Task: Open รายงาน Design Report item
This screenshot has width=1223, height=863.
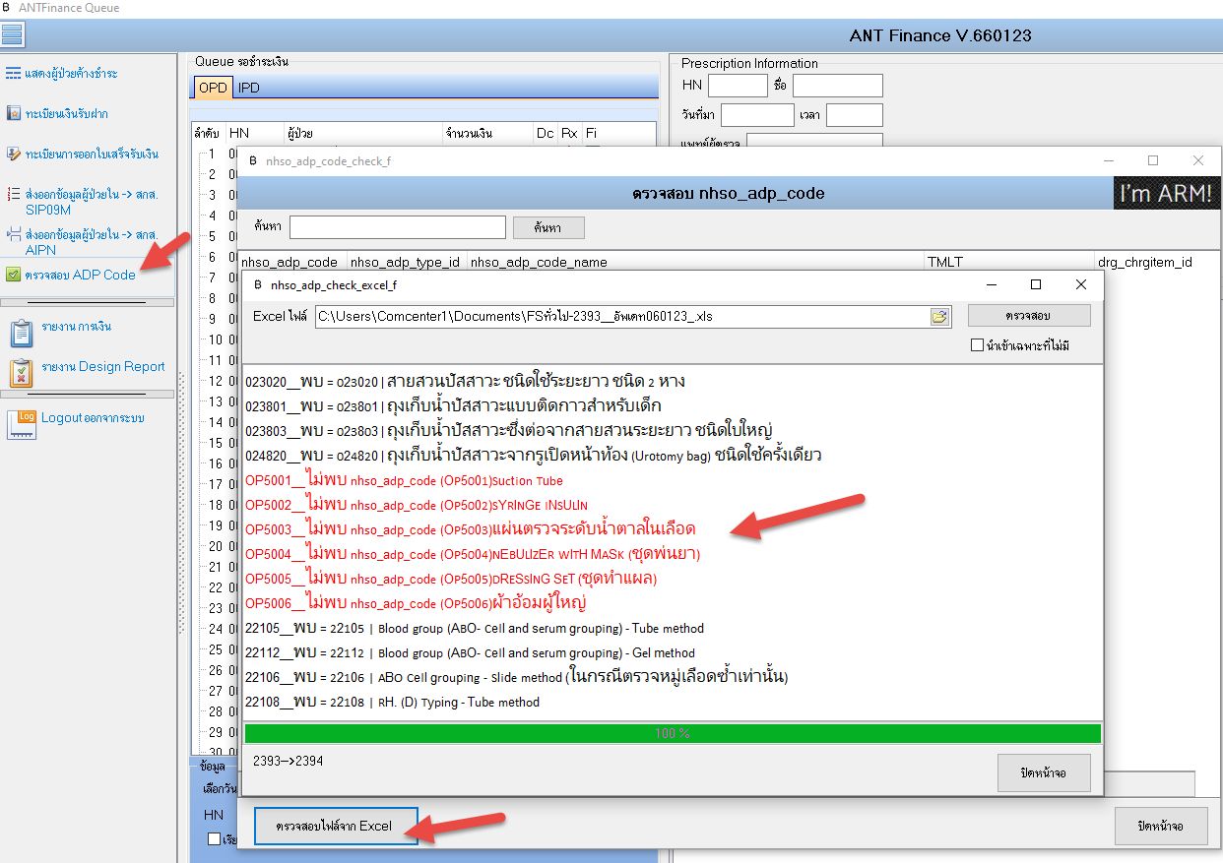Action: (88, 372)
